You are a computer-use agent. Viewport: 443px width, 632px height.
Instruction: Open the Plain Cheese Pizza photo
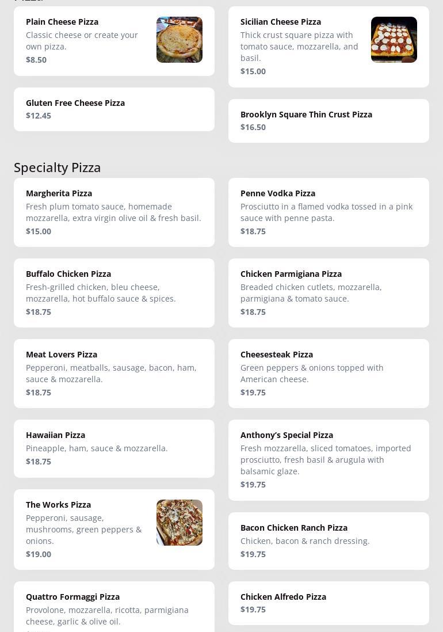coord(179,40)
